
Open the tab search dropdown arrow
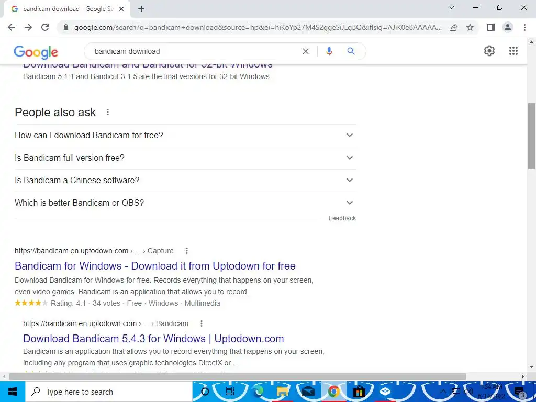(452, 7)
